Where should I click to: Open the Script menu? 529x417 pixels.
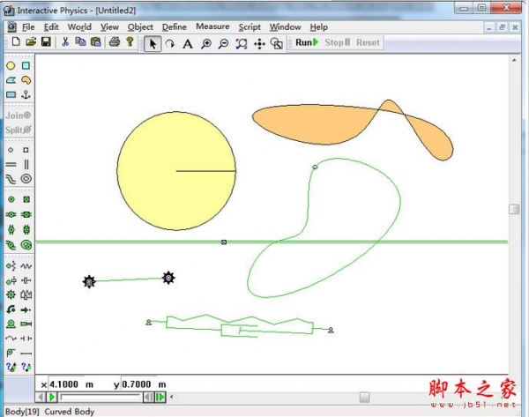tap(250, 27)
